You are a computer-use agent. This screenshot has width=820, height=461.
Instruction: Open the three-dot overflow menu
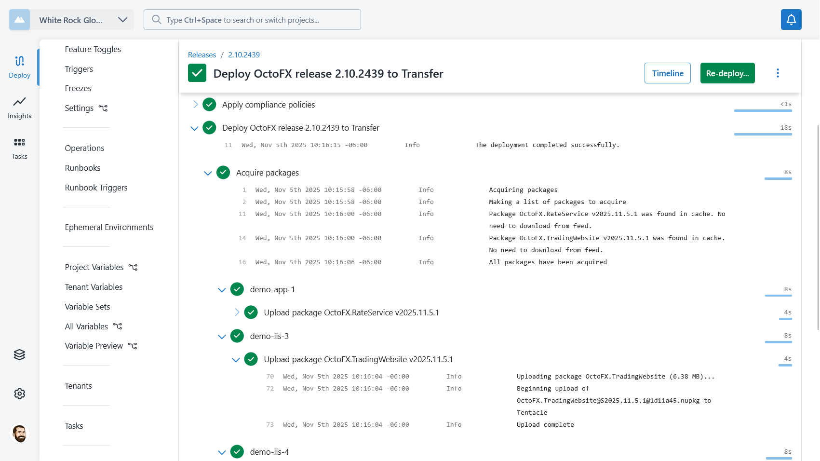(x=778, y=73)
